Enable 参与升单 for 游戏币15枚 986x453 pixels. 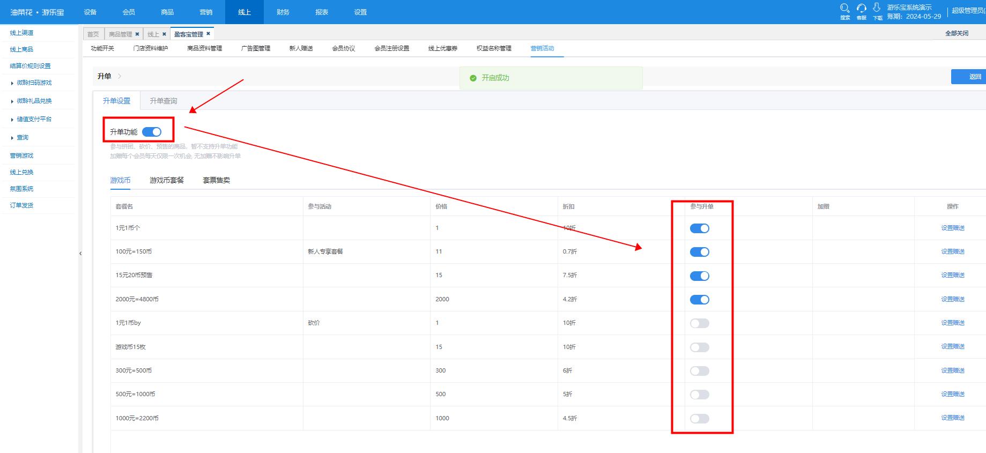tap(700, 347)
